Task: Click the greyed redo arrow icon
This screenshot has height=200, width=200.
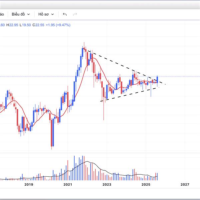Action: pyautogui.click(x=75, y=14)
